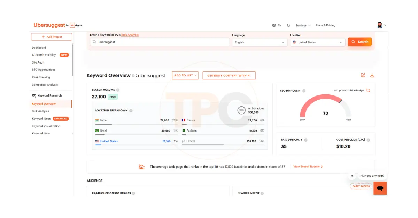Open the Location dropdown
The height and width of the screenshot is (218, 418).
[318, 42]
